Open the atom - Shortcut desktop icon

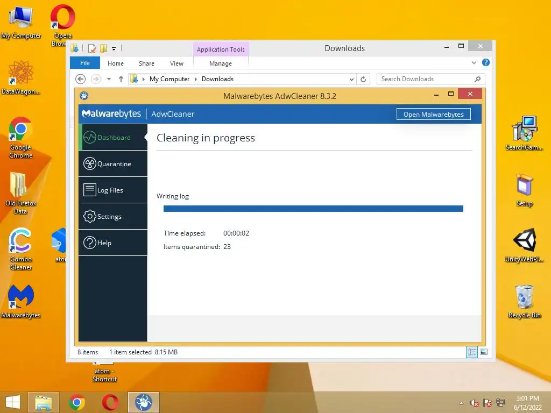click(104, 373)
